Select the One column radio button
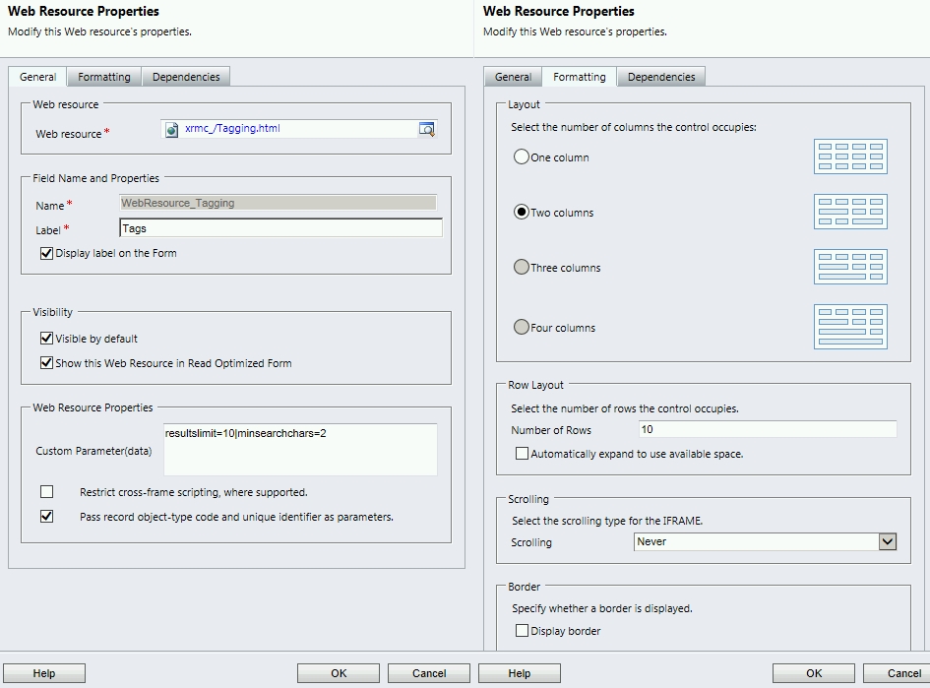930x688 pixels. [522, 157]
